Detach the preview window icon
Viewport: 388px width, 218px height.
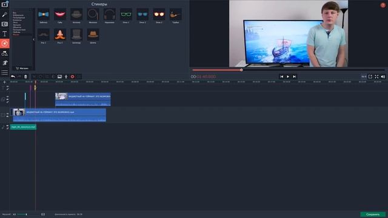[x=370, y=77]
